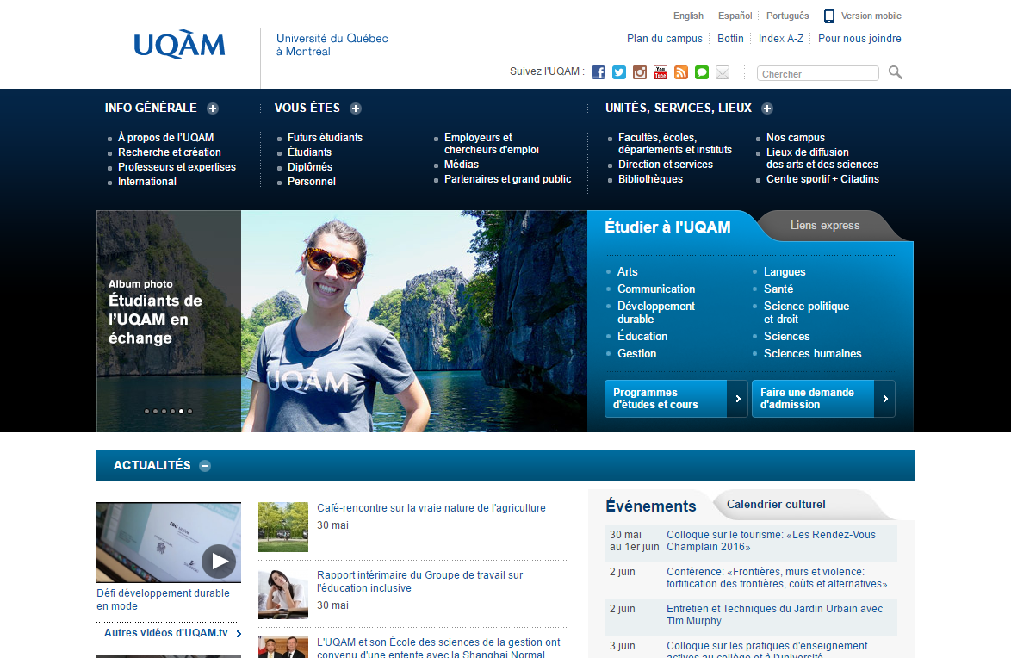Select the Étudier à l'UQAM tab
The image size is (1011, 658).
[668, 227]
